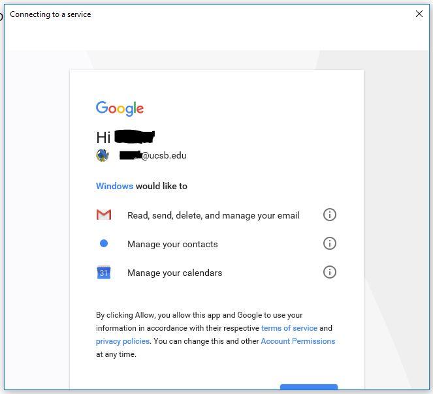Click the blue Allow button at bottom
This screenshot has height=394, width=433.
click(x=309, y=387)
